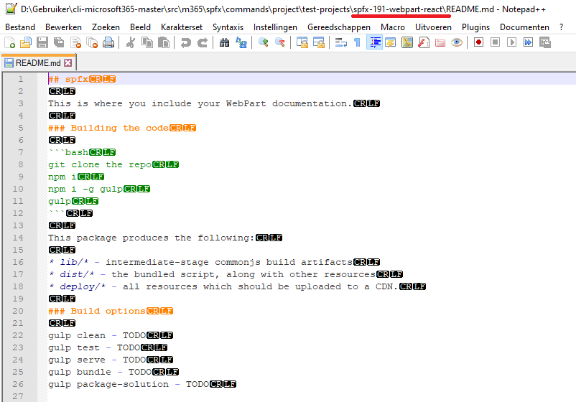This screenshot has height=402, width=576.
Task: Toggle word wrap in the toolbar
Action: tap(341, 42)
